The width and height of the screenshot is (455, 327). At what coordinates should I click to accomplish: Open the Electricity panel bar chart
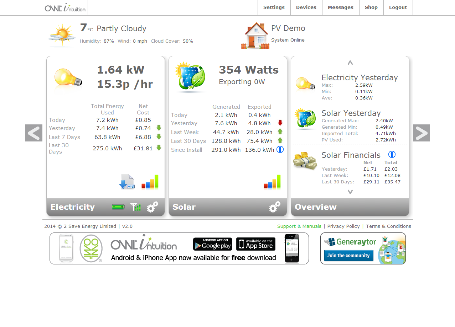click(x=150, y=182)
